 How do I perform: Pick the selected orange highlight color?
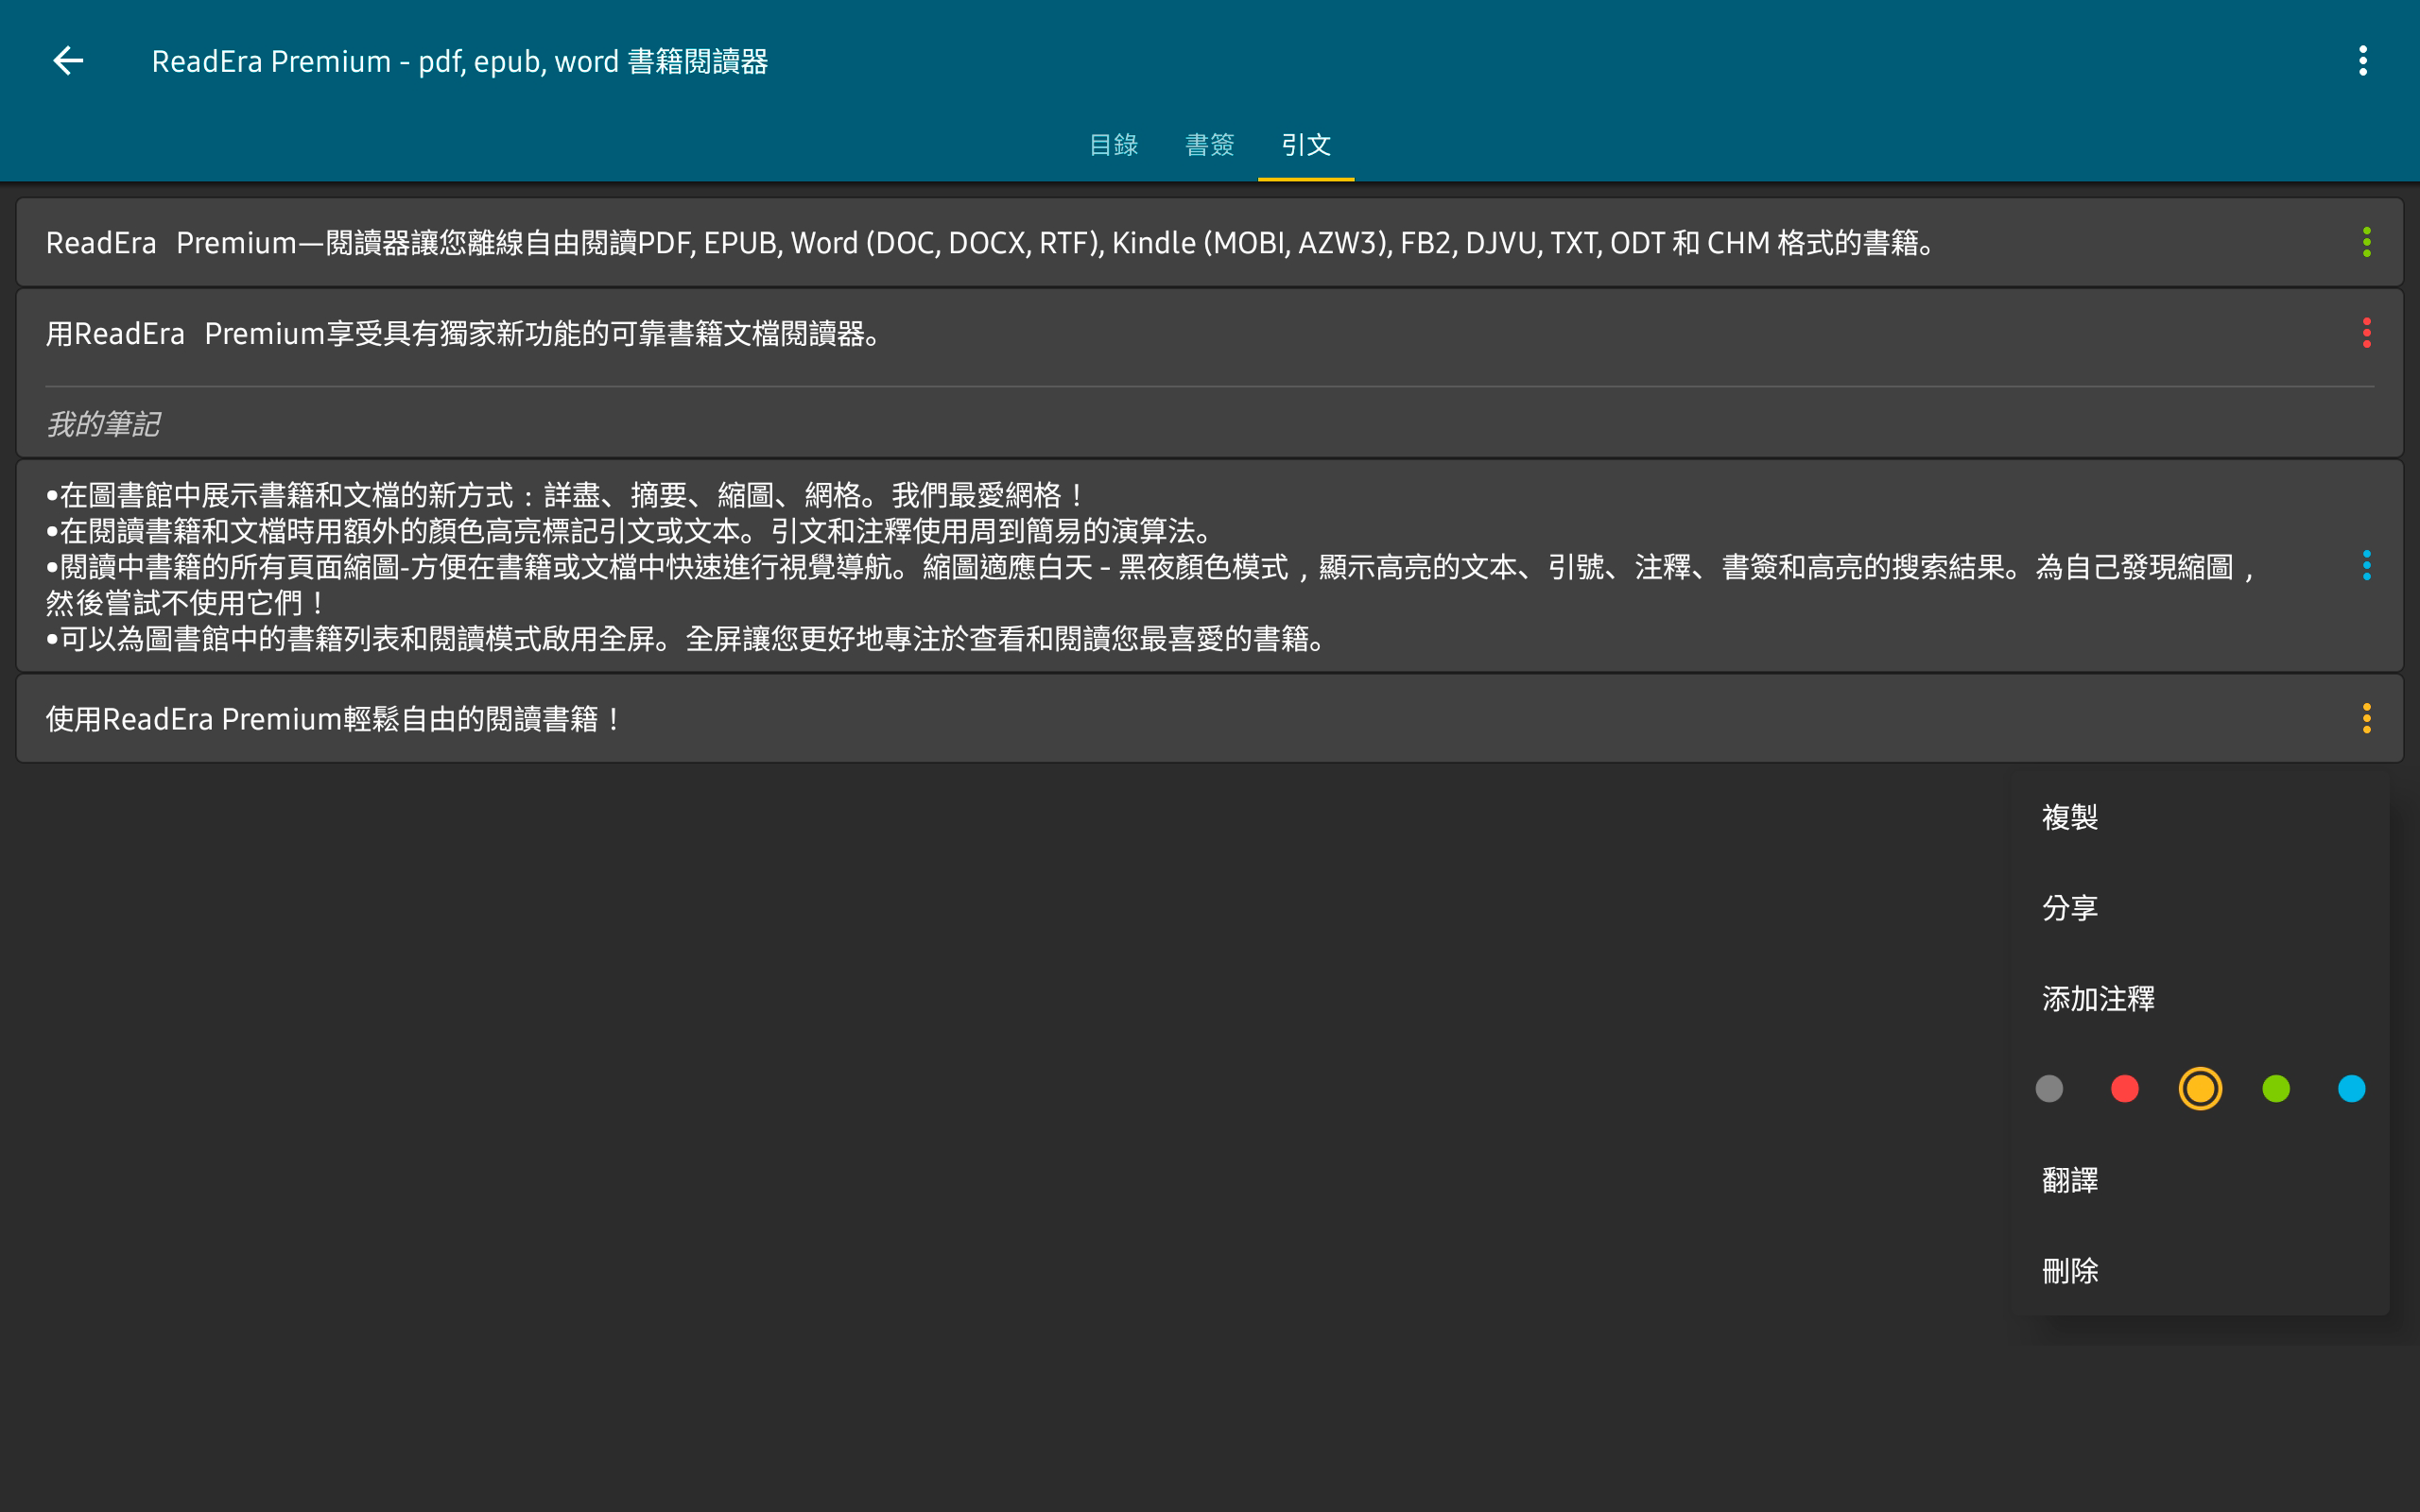pyautogui.click(x=2200, y=1088)
